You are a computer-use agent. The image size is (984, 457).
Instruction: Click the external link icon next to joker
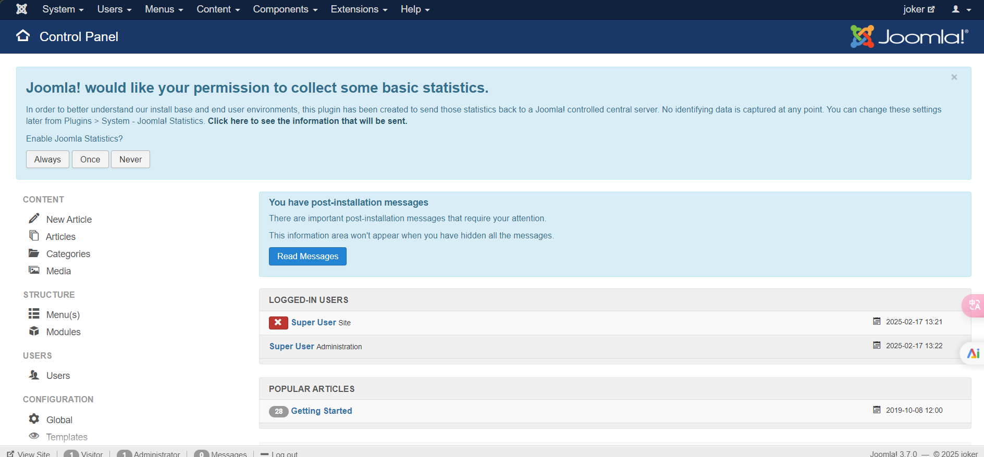click(931, 9)
